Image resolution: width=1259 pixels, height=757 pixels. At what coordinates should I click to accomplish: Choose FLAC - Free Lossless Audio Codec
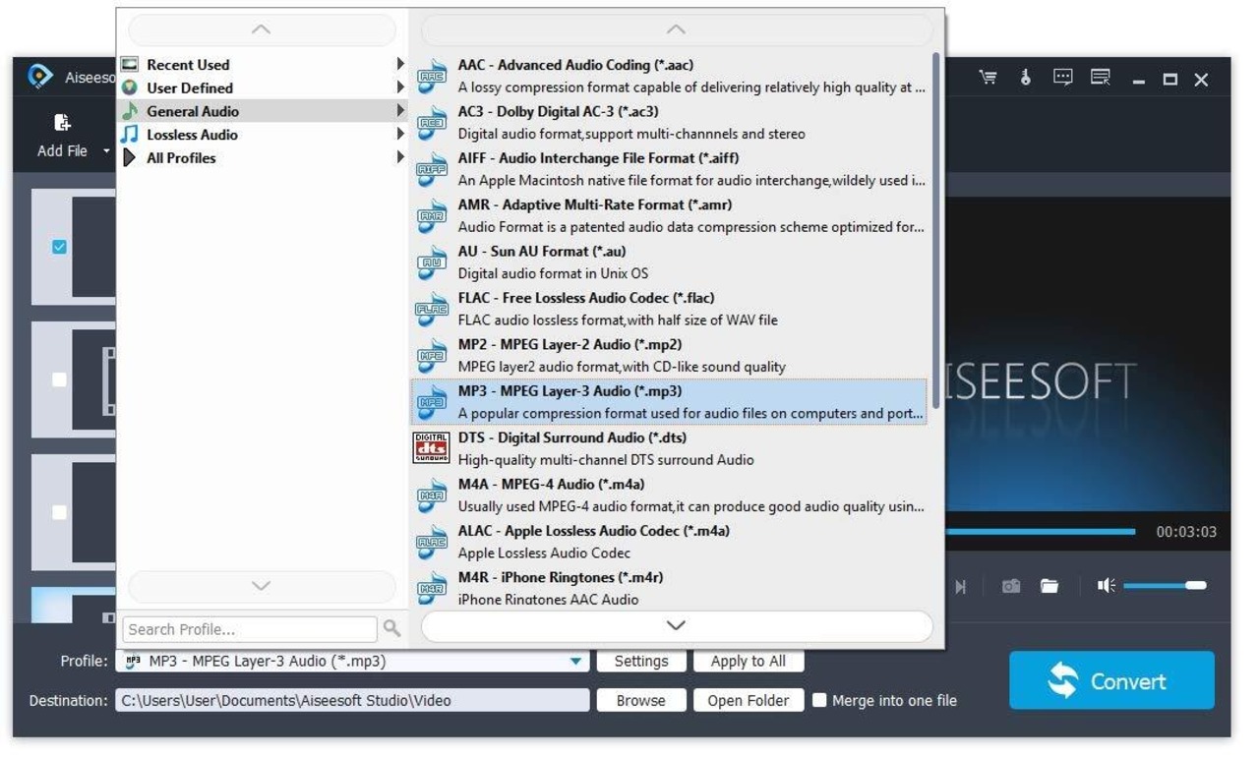pyautogui.click(x=669, y=309)
